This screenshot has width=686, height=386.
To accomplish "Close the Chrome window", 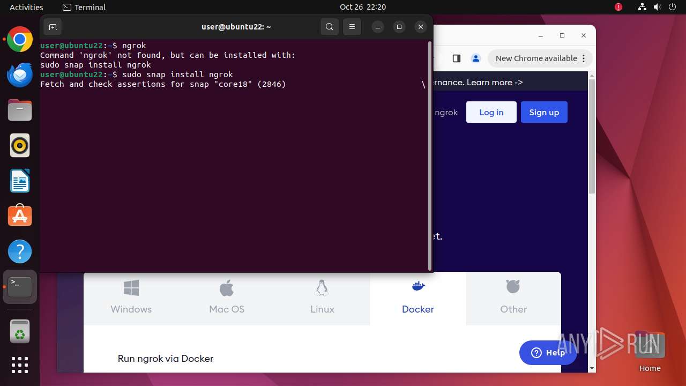I will [584, 35].
